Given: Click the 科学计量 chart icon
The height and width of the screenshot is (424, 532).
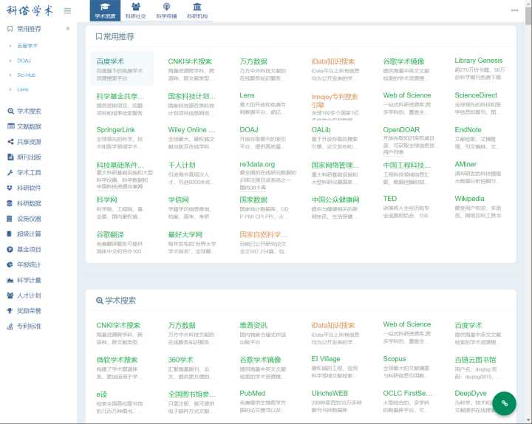Looking at the screenshot, I should pos(10,280).
